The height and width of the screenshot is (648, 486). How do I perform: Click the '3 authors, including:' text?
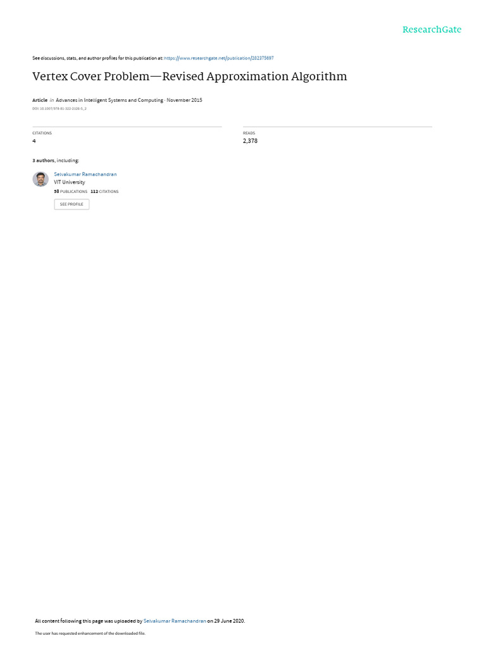[56, 161]
